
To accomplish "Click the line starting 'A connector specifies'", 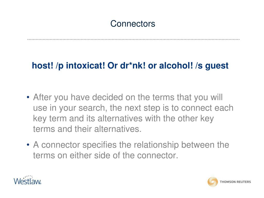I will (x=131, y=145).
